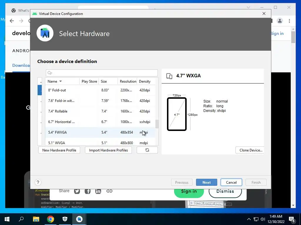This screenshot has width=301, height=225.
Task: Click the device search input field
Action: pos(102,73)
